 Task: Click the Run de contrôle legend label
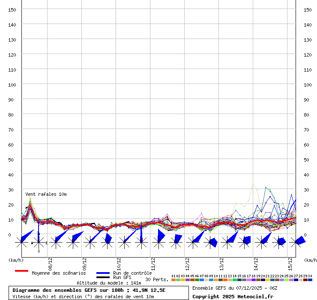132,273
